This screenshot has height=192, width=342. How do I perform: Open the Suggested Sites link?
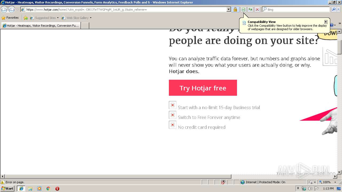[43, 18]
